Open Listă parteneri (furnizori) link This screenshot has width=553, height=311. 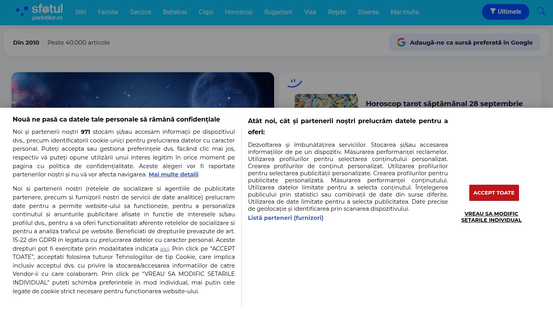point(286,218)
